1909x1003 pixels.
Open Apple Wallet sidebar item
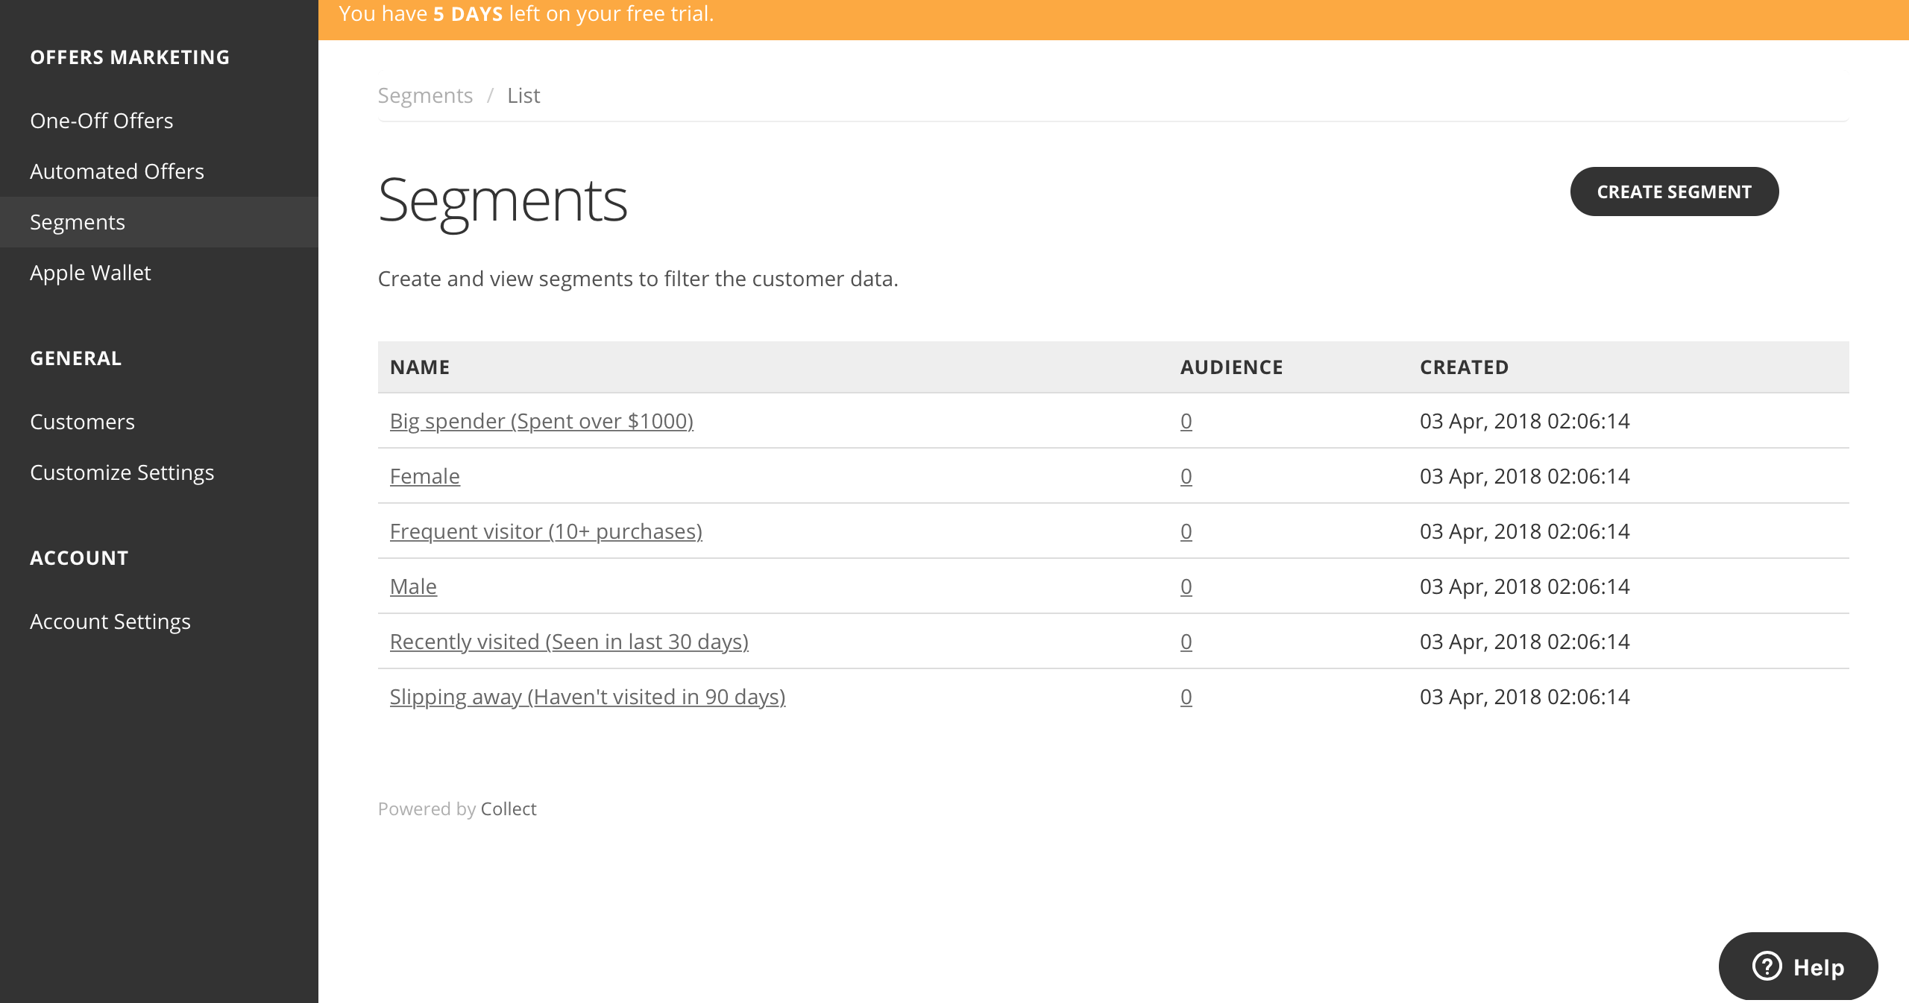90,273
